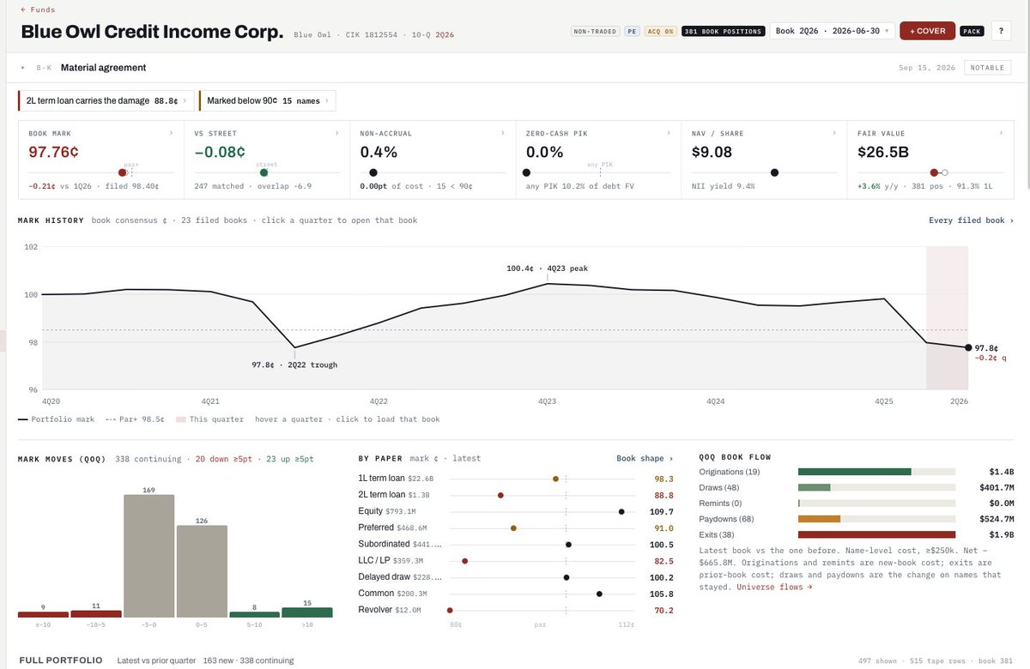This screenshot has width=1030, height=669.
Task: Open the VS Street card arrow
Action: click(336, 133)
